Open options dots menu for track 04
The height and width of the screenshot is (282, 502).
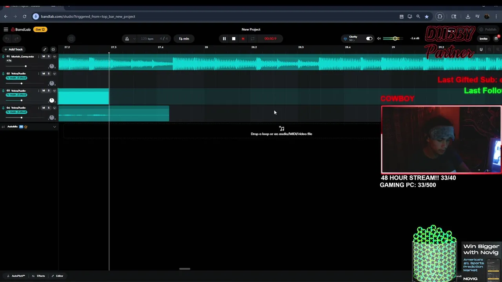pyautogui.click(x=38, y=108)
